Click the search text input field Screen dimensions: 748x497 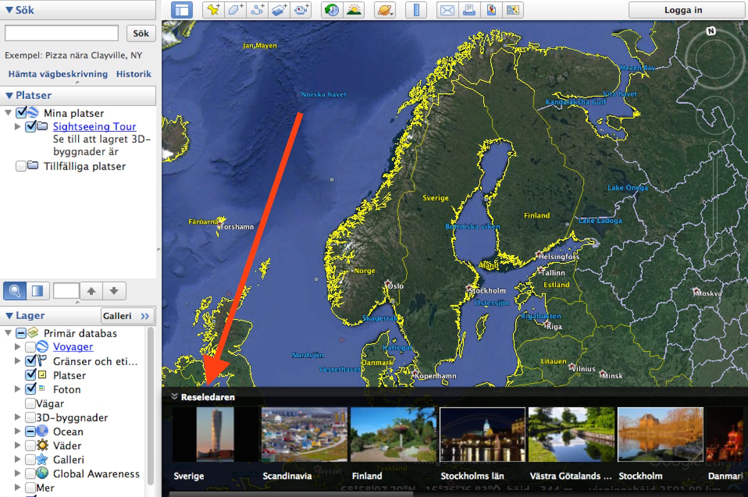[62, 33]
